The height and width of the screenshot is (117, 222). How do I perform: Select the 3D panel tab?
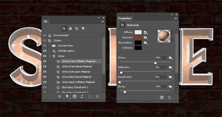[45, 21]
